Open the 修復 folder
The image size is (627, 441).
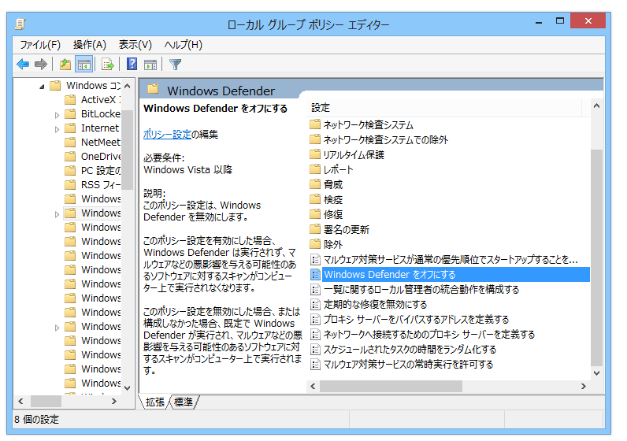(x=326, y=214)
